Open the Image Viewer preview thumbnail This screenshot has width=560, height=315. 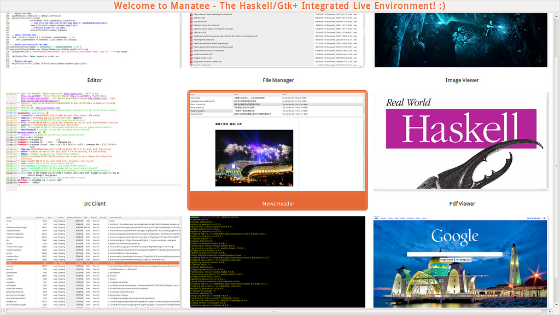coord(460,40)
